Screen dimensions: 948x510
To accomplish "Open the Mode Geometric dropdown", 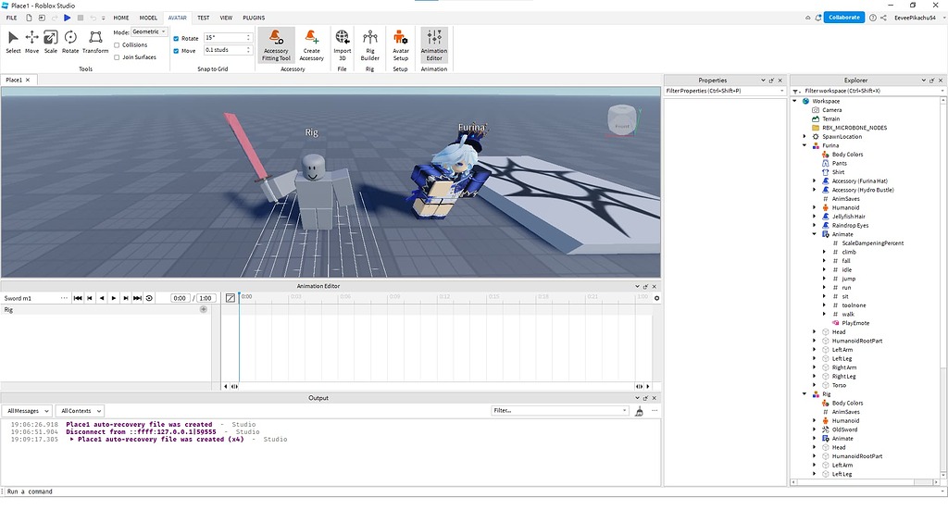I will pyautogui.click(x=149, y=32).
